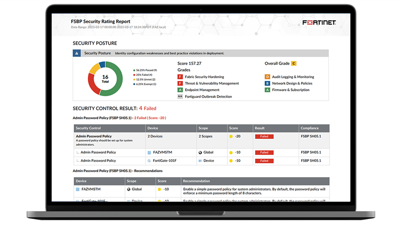401x225 pixels.
Task: Click the B grade badge for Network Design & Policies
Action: point(267,83)
